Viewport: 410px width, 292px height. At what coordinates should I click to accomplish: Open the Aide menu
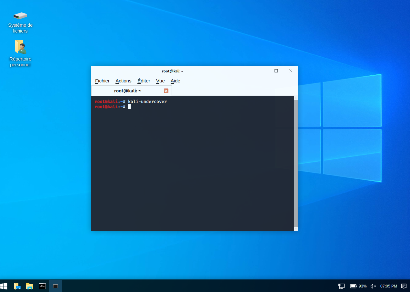click(x=175, y=81)
